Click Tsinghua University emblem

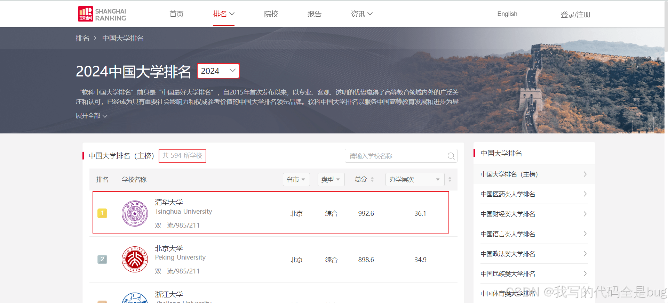[x=135, y=213]
